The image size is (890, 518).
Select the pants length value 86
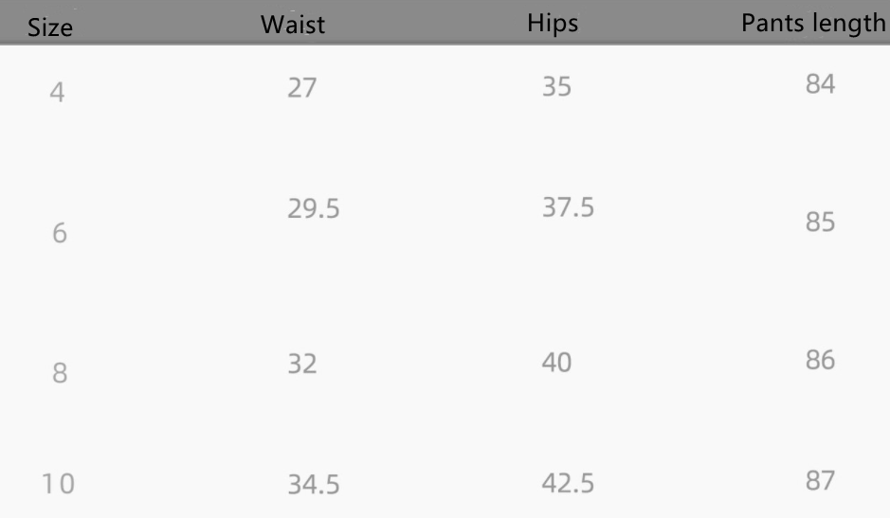(820, 361)
